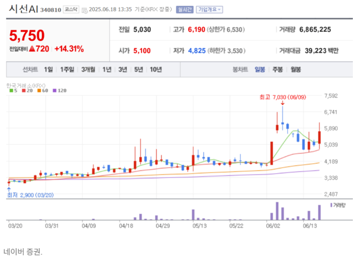Click the purple 120-day average legend marker

click(54, 90)
